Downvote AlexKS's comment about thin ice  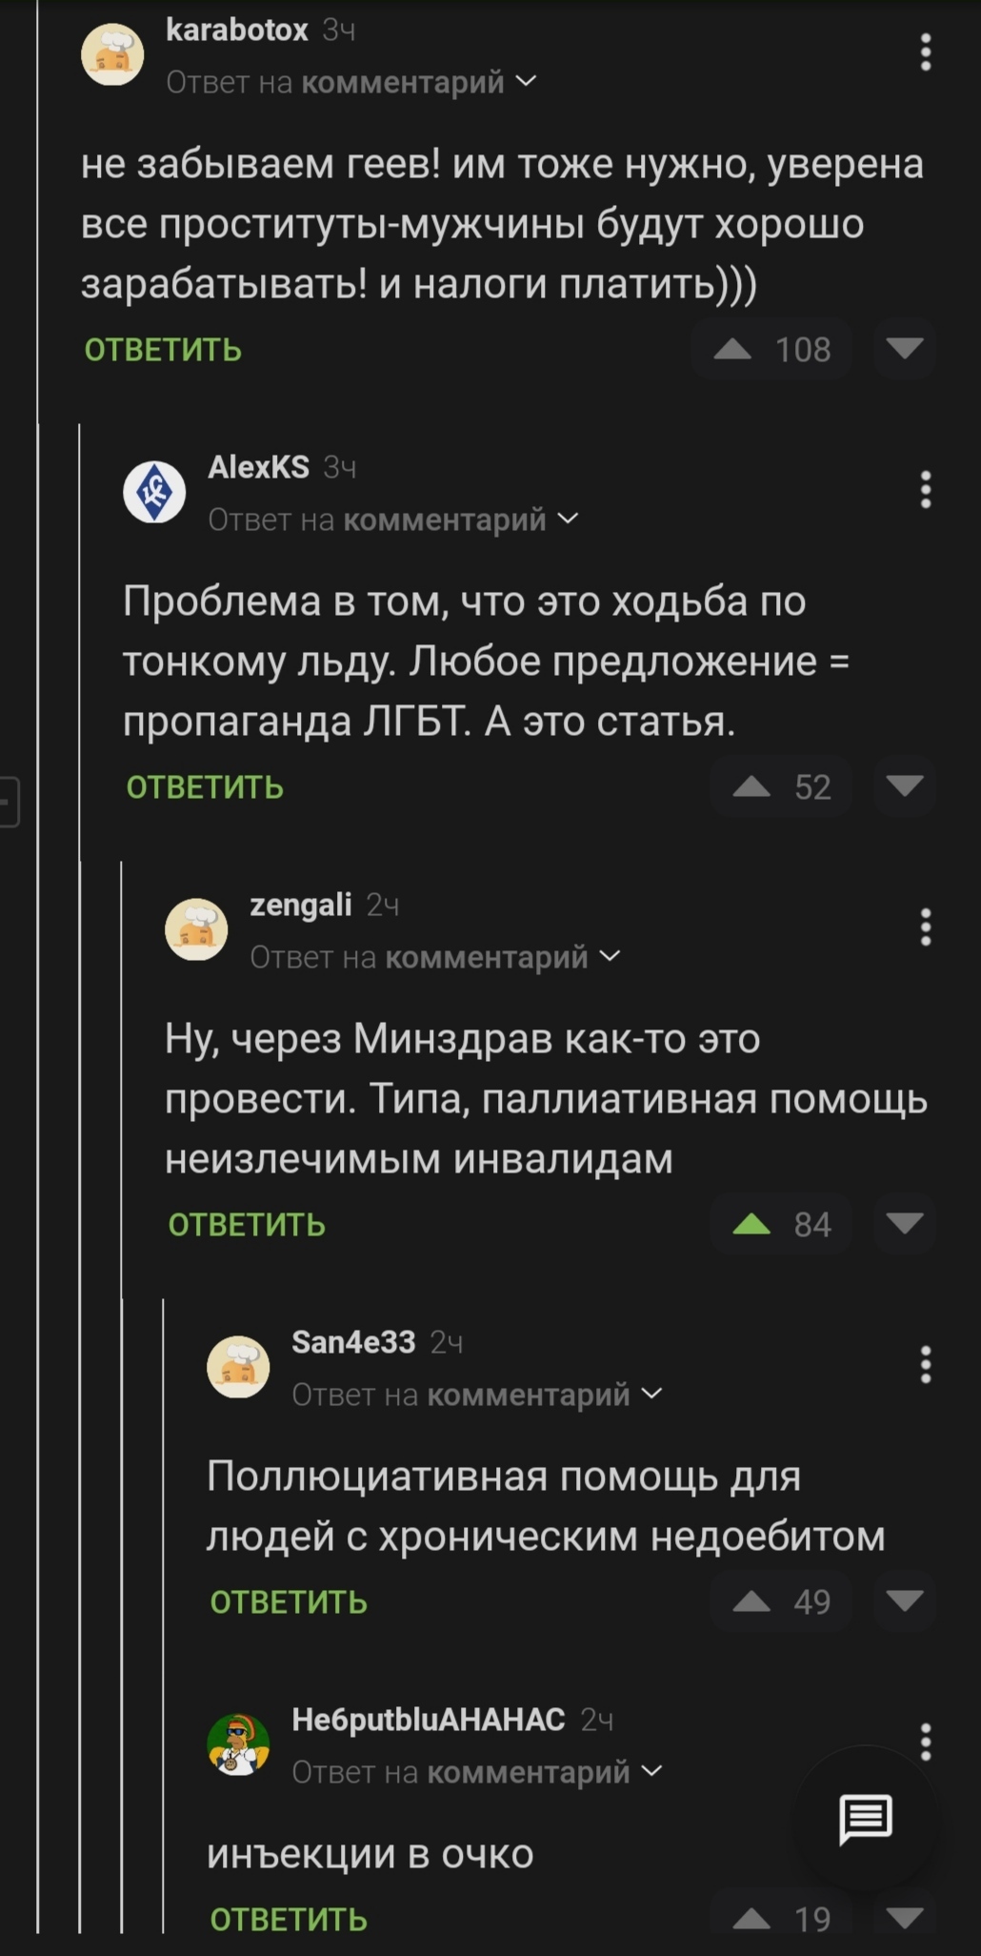coord(904,786)
